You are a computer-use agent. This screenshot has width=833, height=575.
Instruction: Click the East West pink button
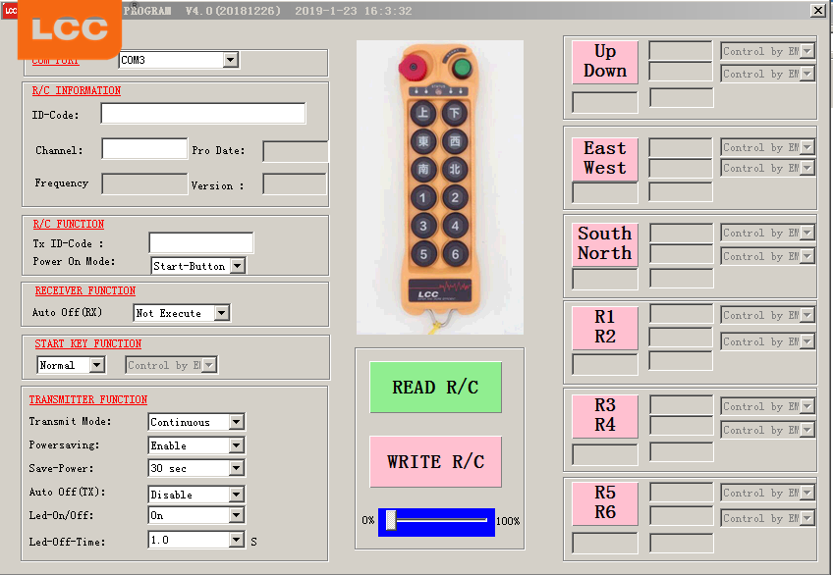pos(605,159)
